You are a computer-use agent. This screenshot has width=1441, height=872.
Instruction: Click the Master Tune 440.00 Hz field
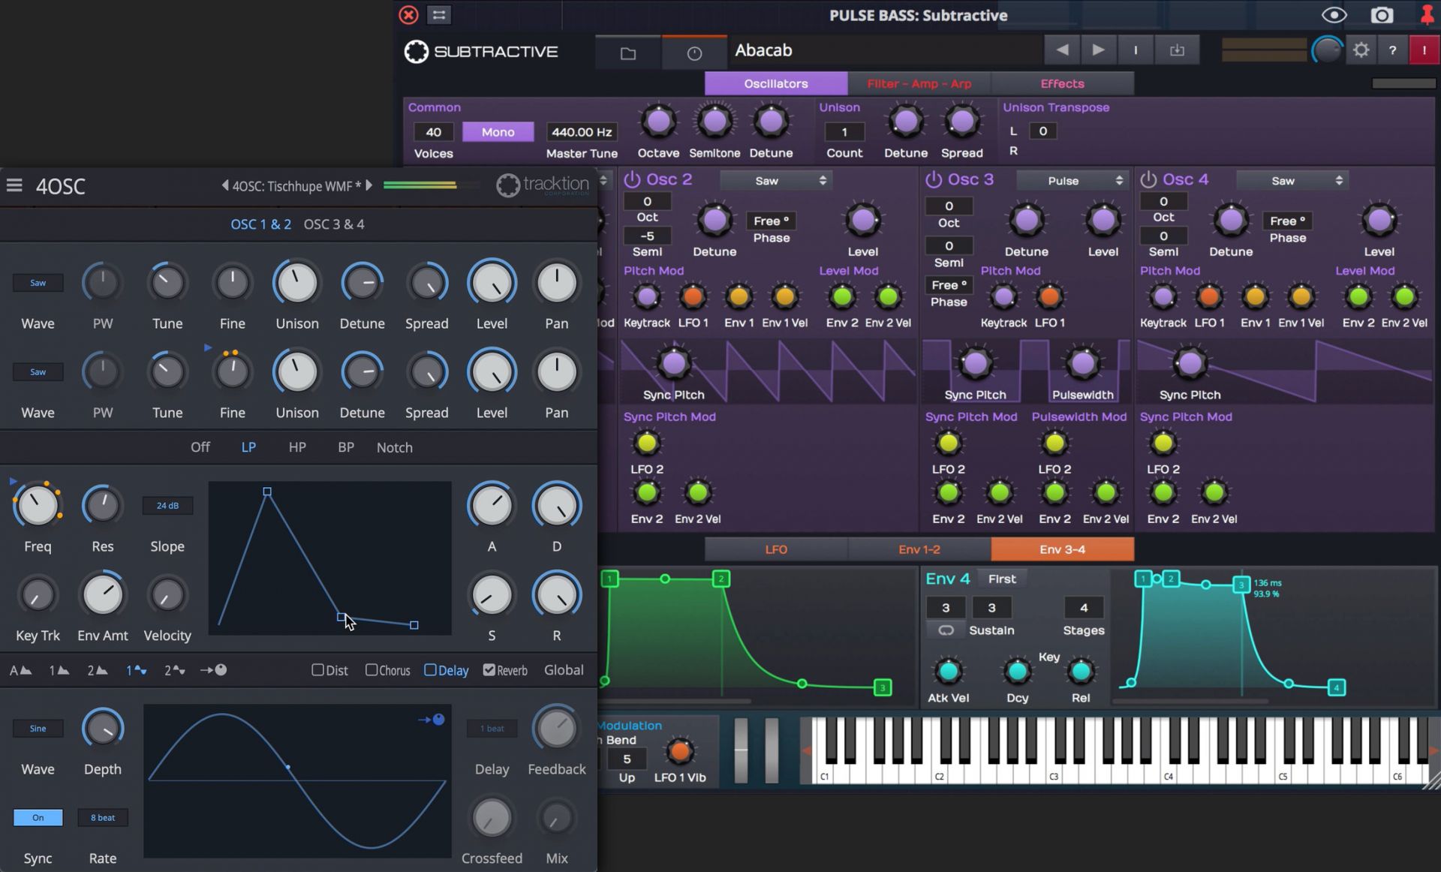(582, 132)
